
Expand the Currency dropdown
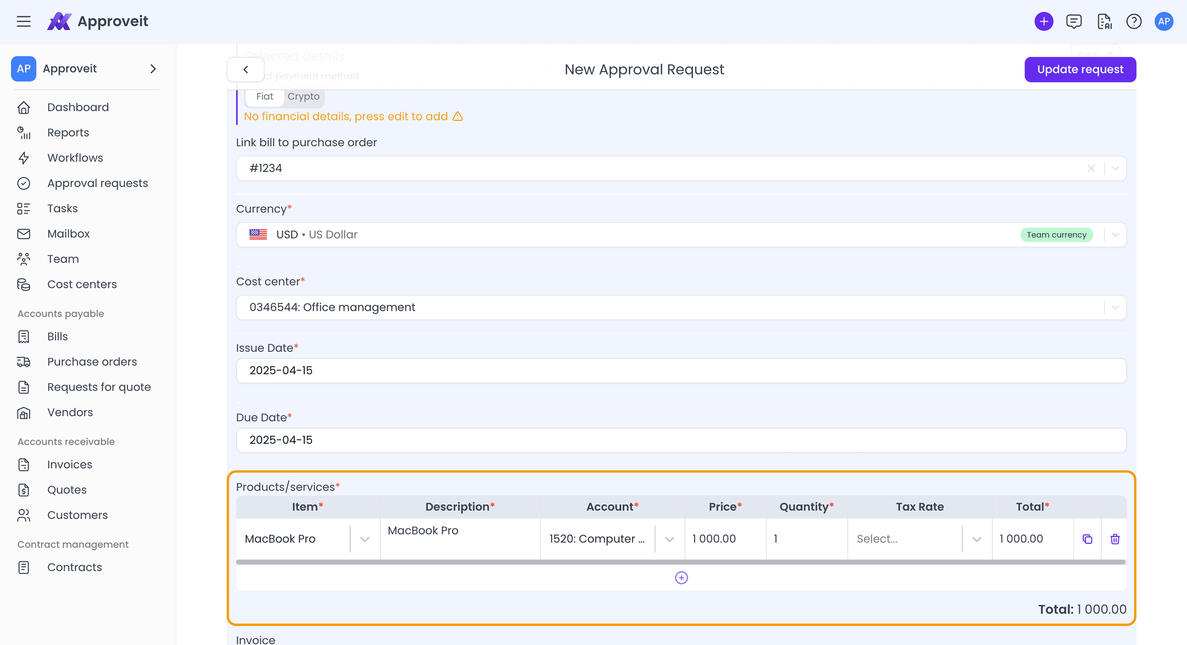[1116, 234]
